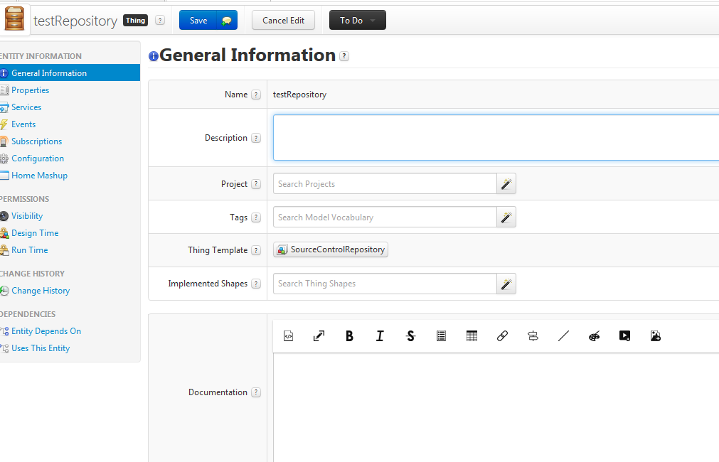The width and height of the screenshot is (719, 462).
Task: Open Subscriptions section in sidebar
Action: 37,141
